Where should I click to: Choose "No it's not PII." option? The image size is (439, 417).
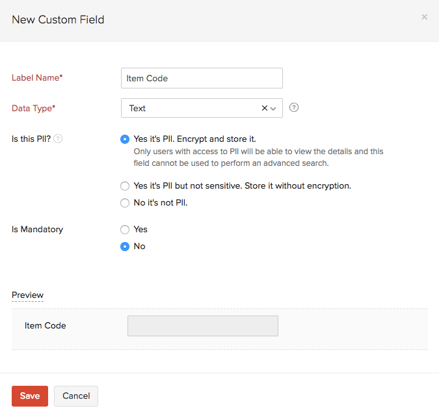pos(125,203)
